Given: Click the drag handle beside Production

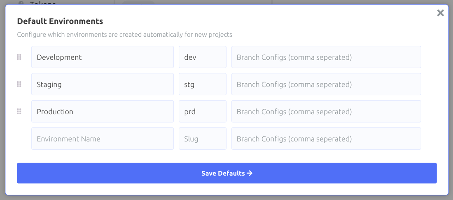Looking at the screenshot, I should (x=19, y=111).
